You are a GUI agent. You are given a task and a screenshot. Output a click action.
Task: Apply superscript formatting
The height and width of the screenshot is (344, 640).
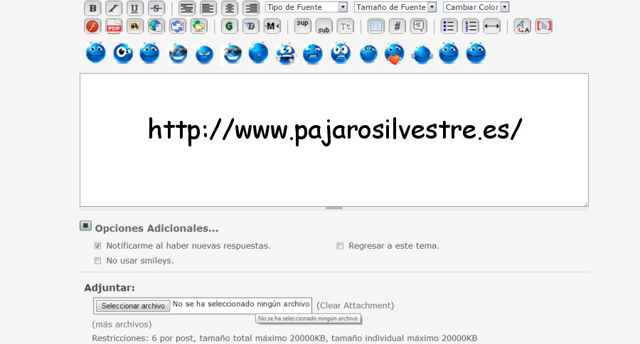(303, 26)
